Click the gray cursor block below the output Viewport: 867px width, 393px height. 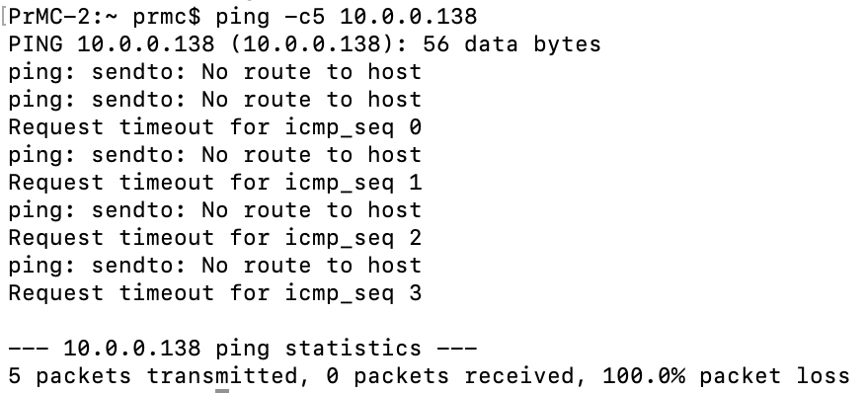(222, 391)
